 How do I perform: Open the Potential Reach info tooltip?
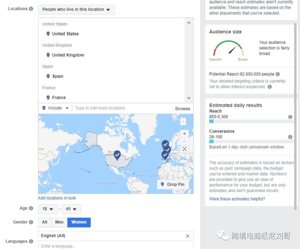[278, 74]
